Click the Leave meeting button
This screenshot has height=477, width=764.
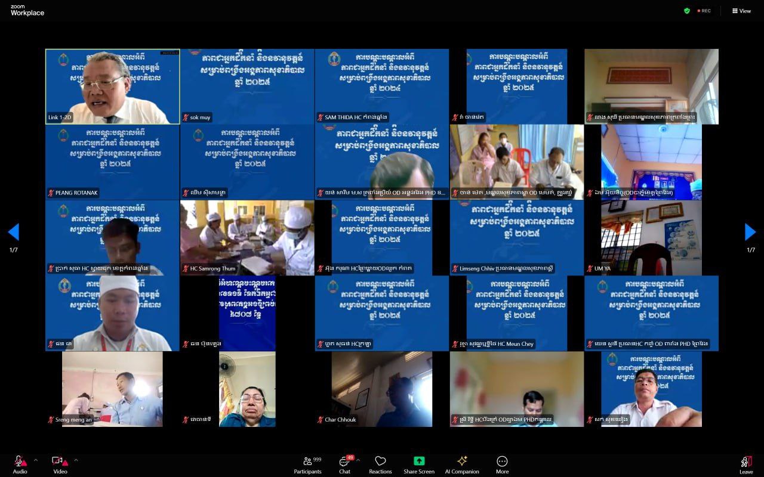tap(746, 464)
